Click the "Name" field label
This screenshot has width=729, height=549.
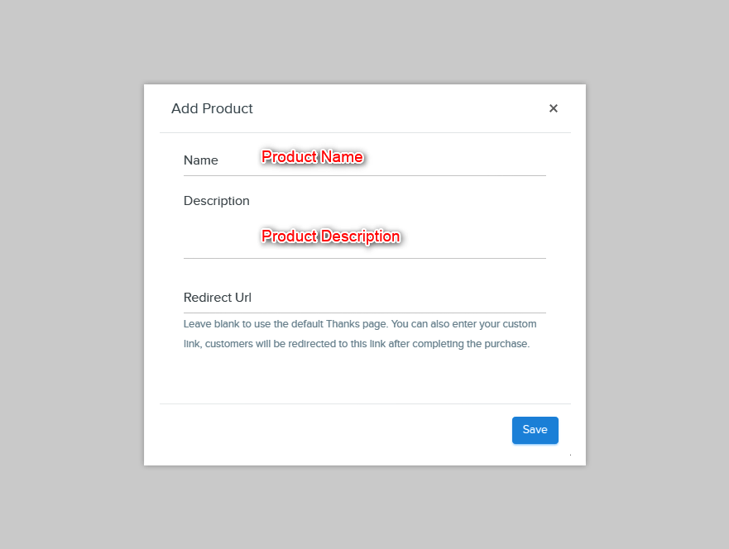coord(201,160)
